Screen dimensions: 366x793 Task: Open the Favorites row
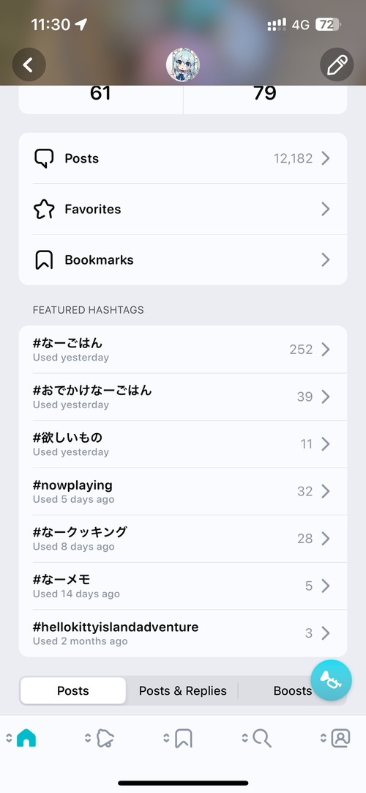pyautogui.click(x=183, y=209)
